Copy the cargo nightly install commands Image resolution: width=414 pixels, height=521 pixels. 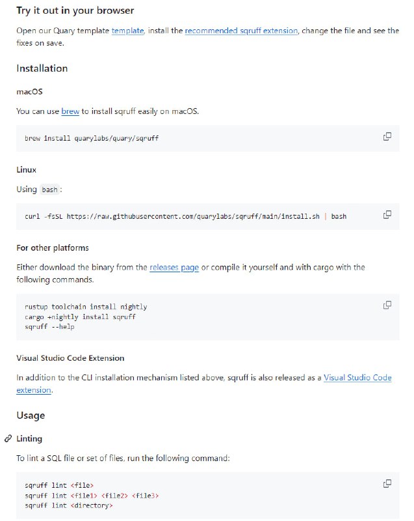click(387, 304)
